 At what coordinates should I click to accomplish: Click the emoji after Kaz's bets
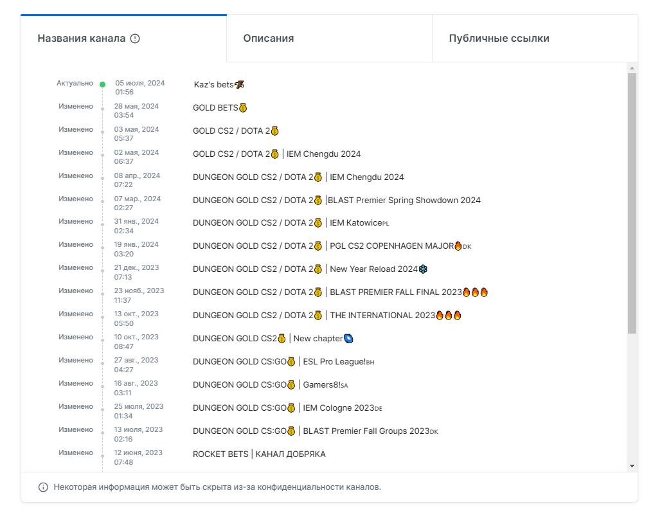click(x=240, y=84)
